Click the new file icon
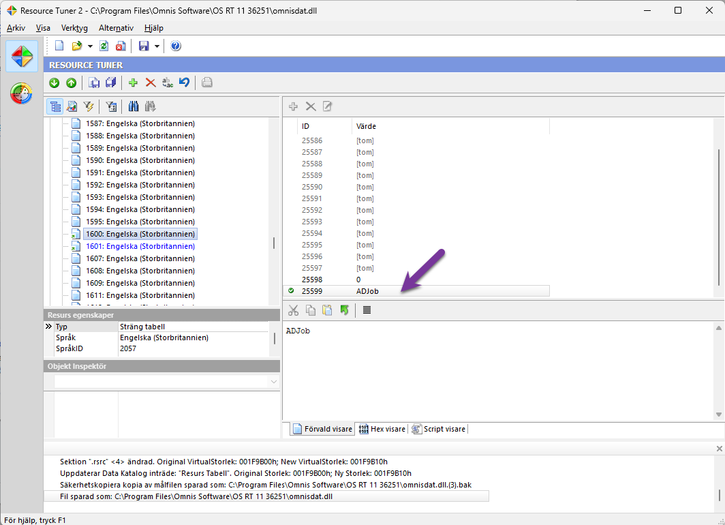725x525 pixels. [x=59, y=46]
